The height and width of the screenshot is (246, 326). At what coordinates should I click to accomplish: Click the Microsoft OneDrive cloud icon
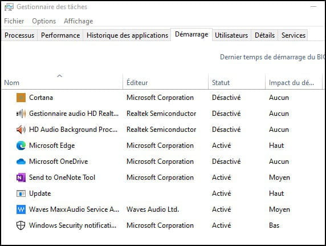coord(21,162)
